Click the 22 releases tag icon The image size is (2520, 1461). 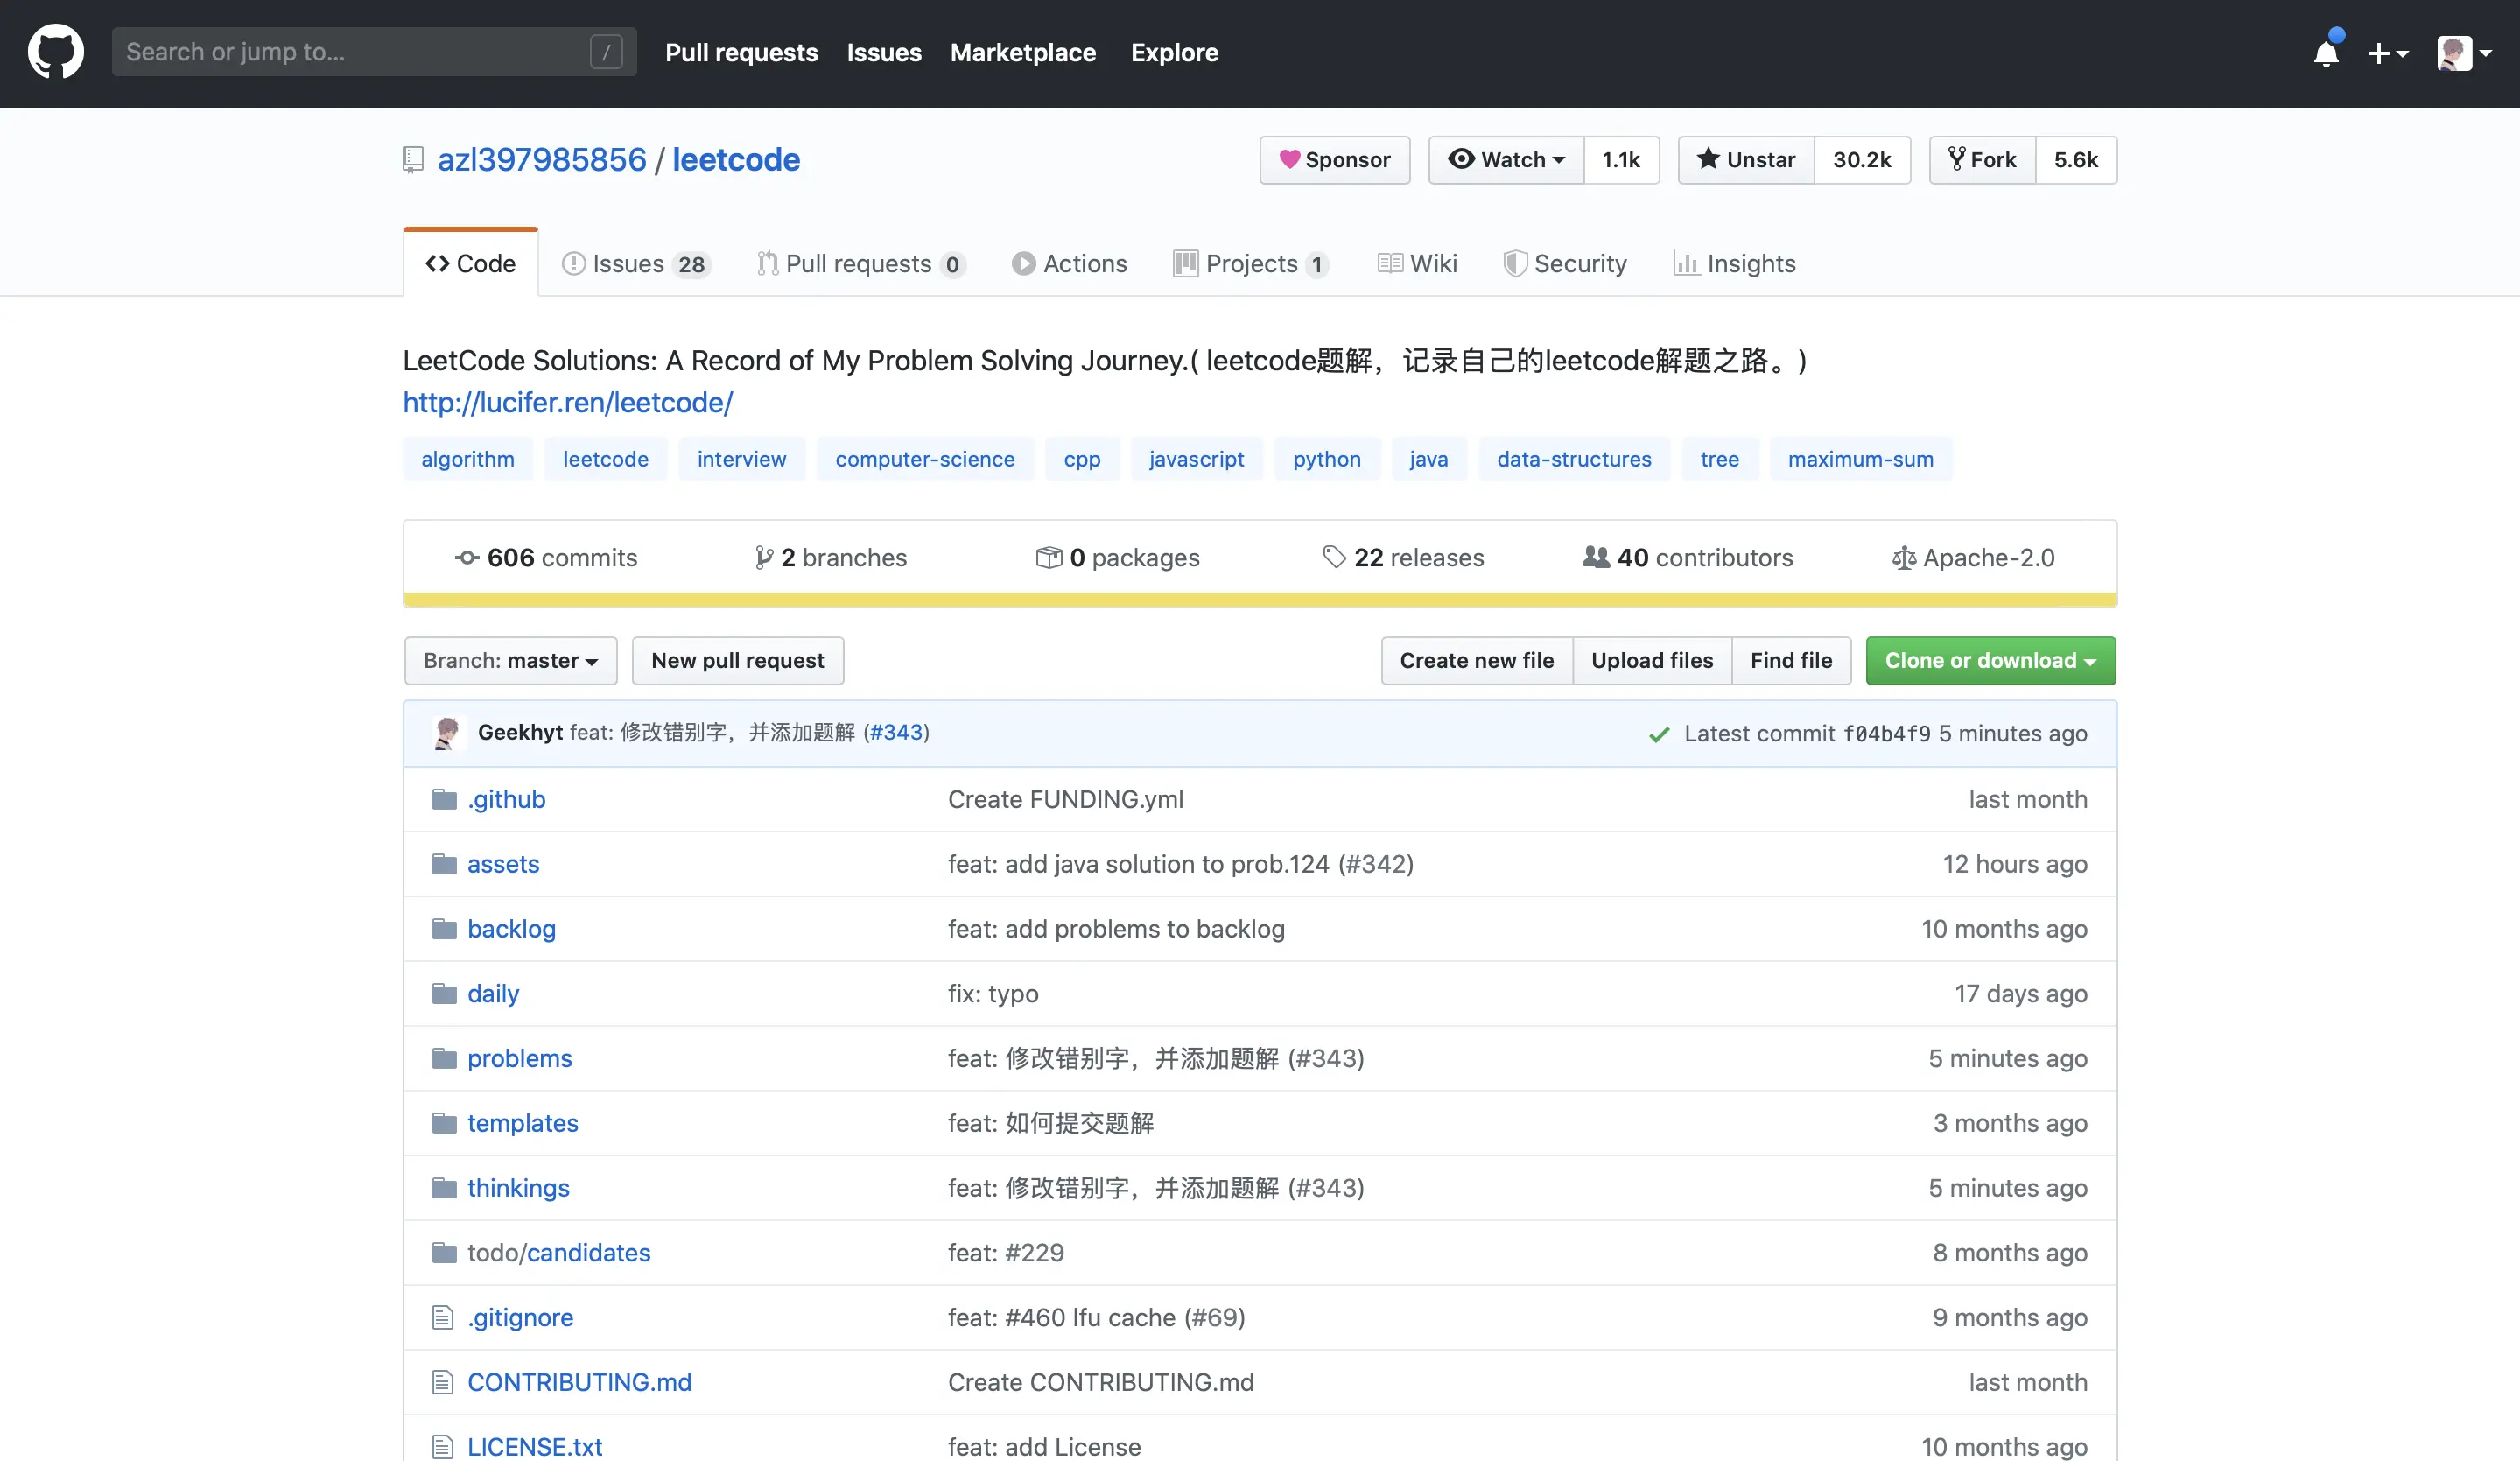pyautogui.click(x=1334, y=557)
